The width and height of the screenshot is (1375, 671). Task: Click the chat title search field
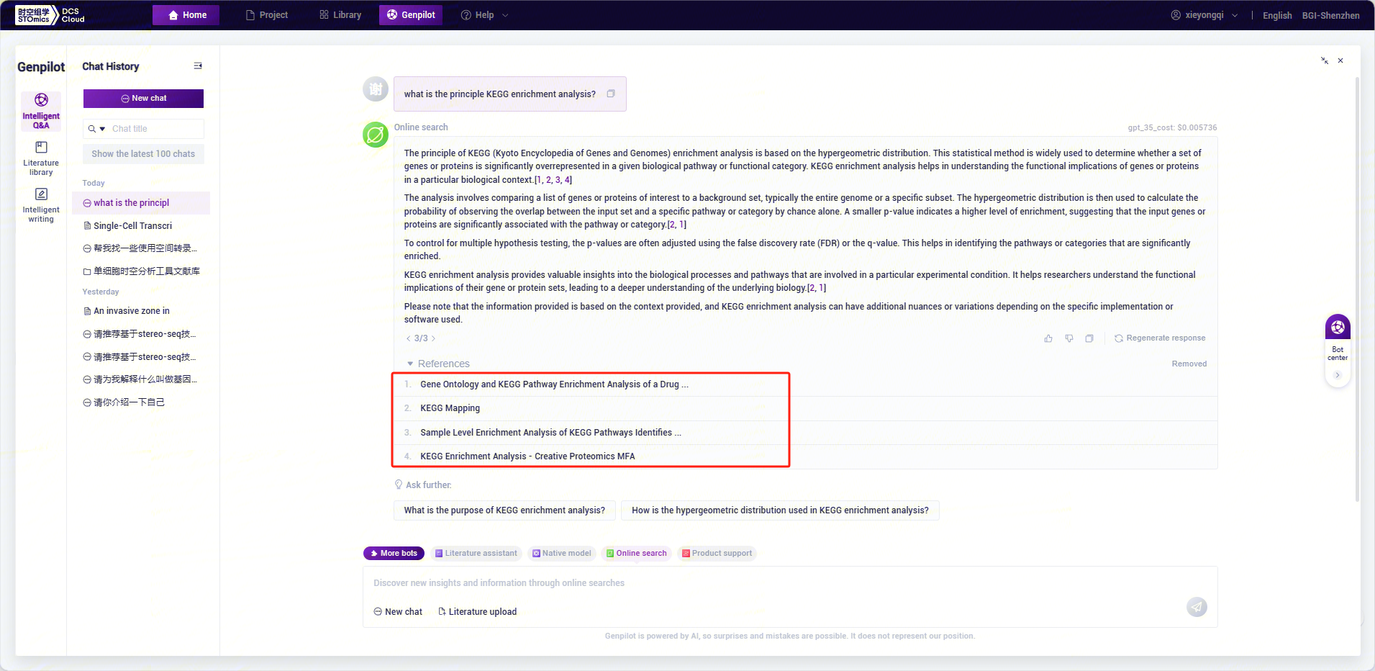[155, 129]
